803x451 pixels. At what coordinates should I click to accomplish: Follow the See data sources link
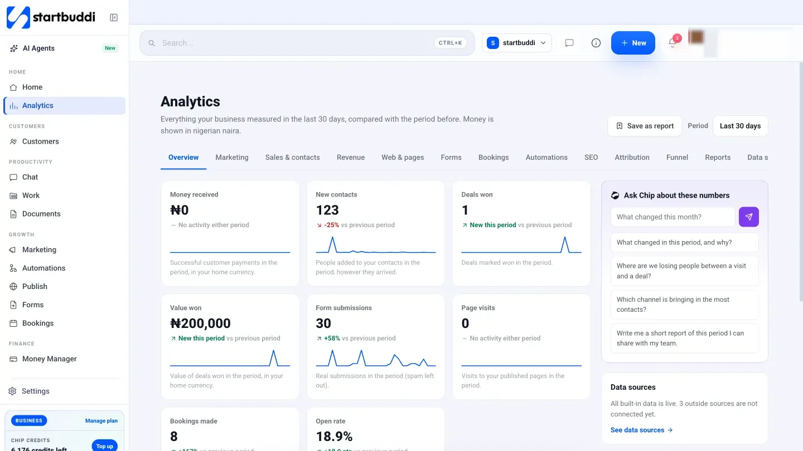click(642, 430)
